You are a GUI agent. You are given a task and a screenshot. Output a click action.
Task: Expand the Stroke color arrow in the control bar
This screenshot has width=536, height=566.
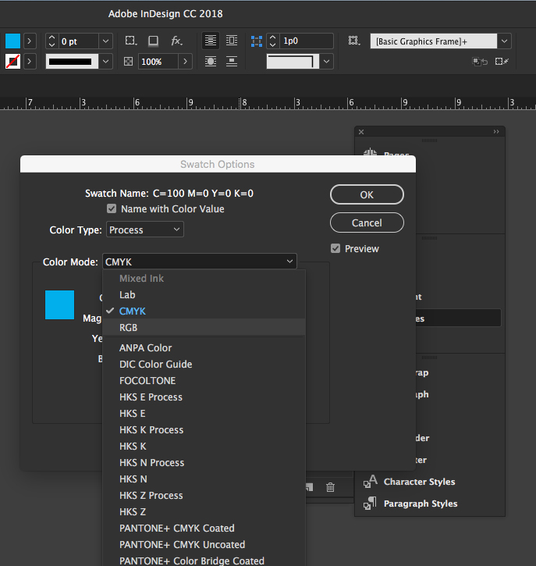(x=30, y=62)
